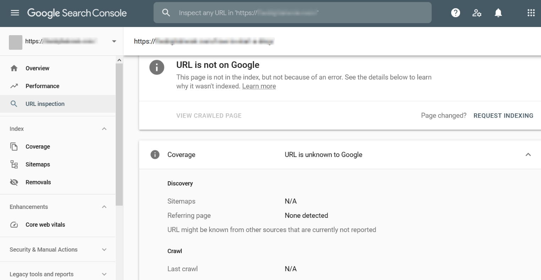Image resolution: width=541 pixels, height=280 pixels.
Task: Click the info icon beside Coverage
Action: 155,155
